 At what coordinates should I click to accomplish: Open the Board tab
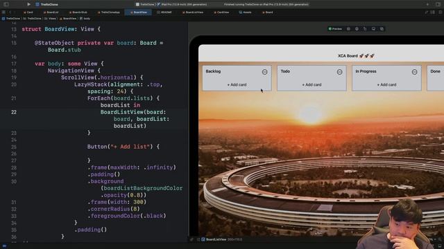click(x=267, y=12)
